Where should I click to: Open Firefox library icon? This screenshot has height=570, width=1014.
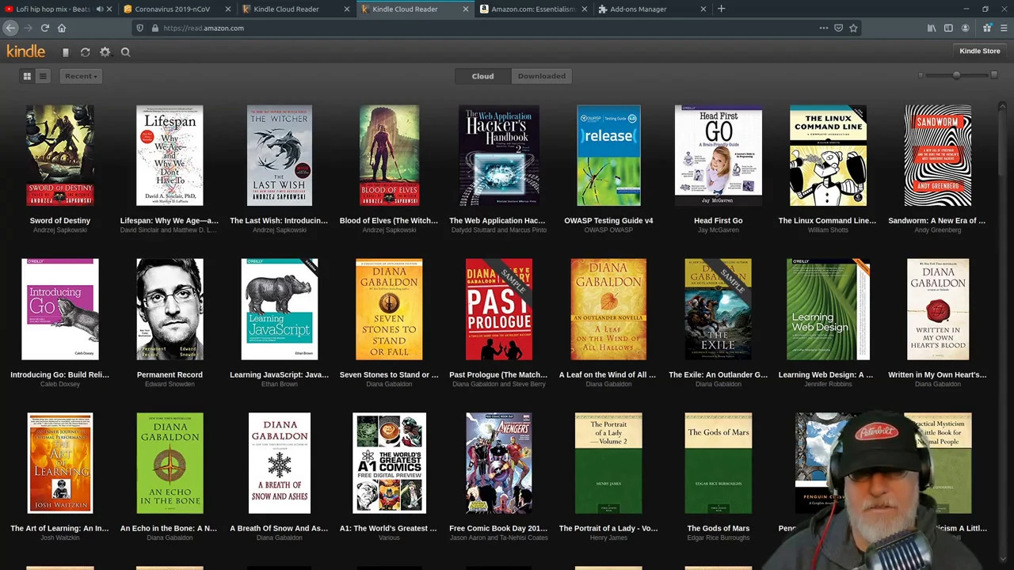932,28
